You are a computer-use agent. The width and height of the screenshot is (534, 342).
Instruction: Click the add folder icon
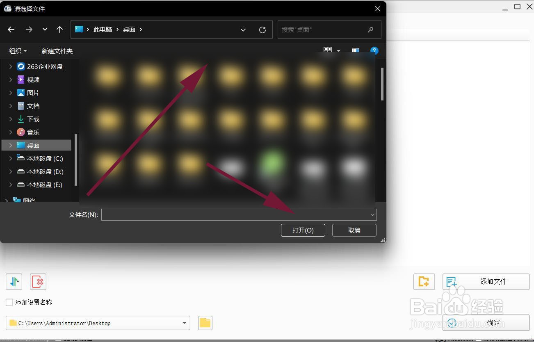424,282
